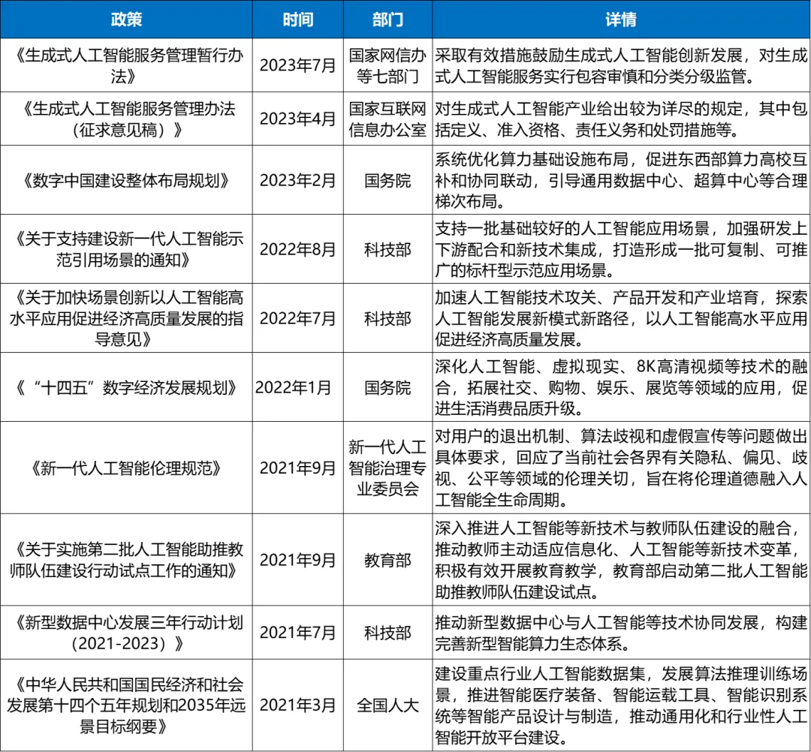This screenshot has width=811, height=752.
Task: Click 科技部 in the 2021年7月 row
Action: (x=388, y=633)
